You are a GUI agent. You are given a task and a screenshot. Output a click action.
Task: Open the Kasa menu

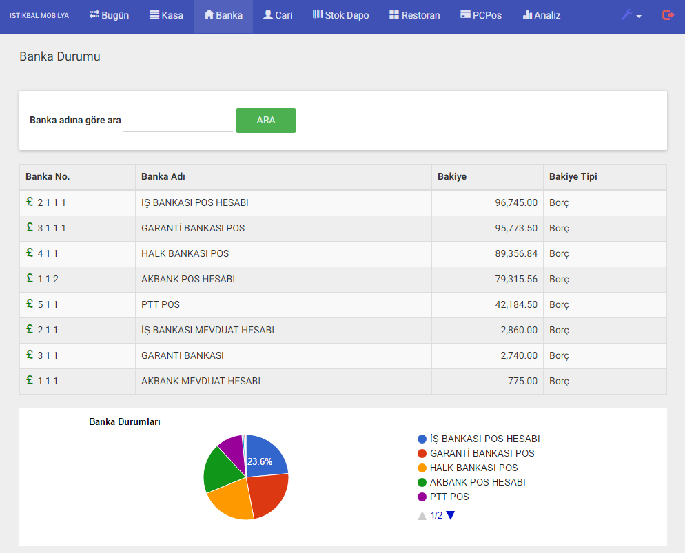tap(166, 15)
